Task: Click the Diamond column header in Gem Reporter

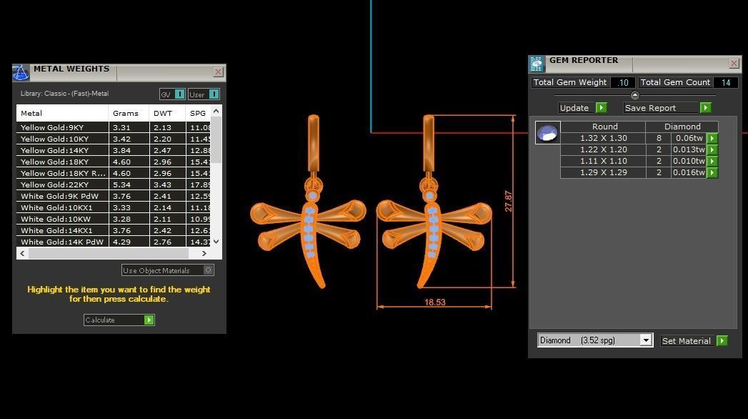Action: coord(682,127)
